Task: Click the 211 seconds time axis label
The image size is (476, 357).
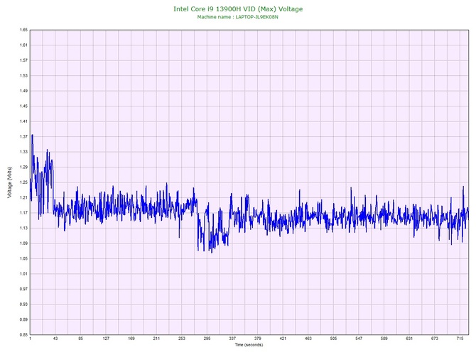Action: pos(156,339)
